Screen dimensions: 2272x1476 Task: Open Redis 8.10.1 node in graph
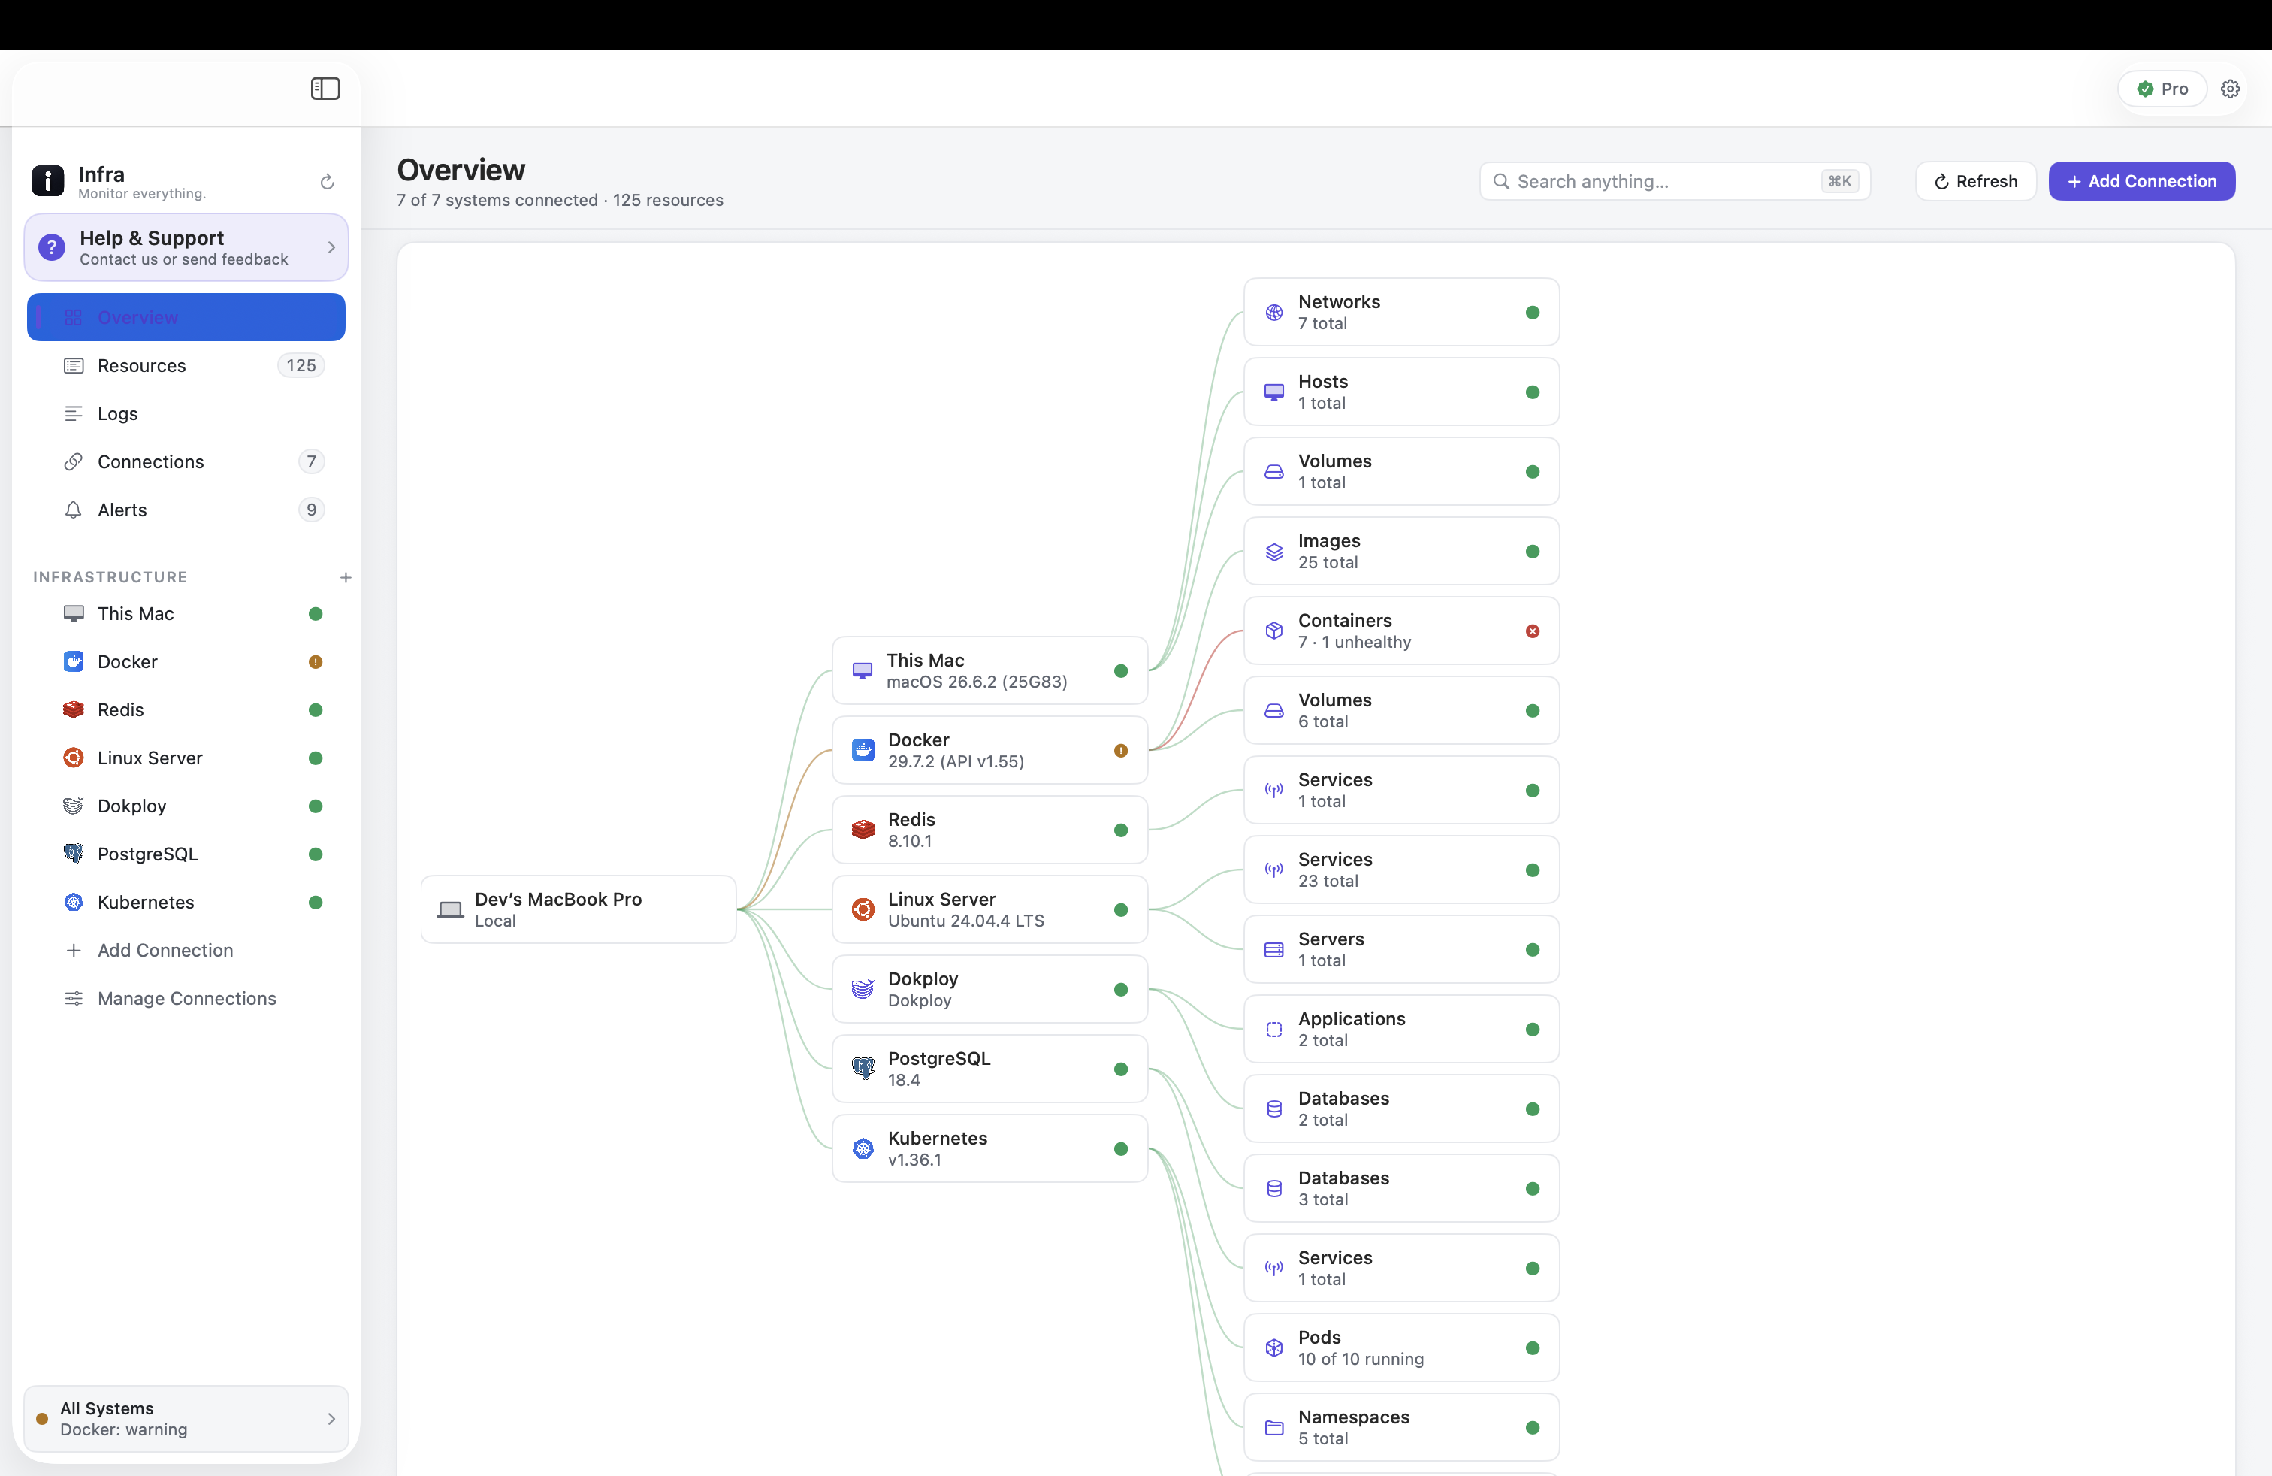990,830
